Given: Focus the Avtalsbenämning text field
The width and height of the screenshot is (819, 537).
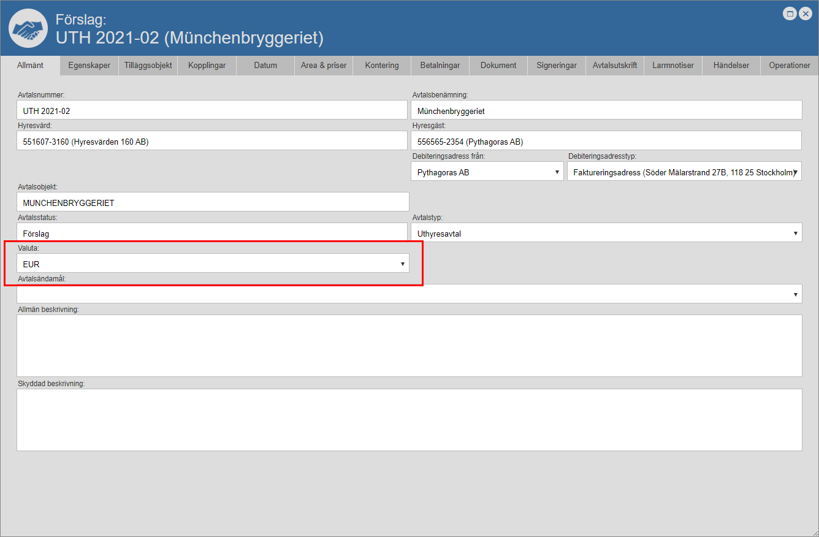Looking at the screenshot, I should coord(606,110).
